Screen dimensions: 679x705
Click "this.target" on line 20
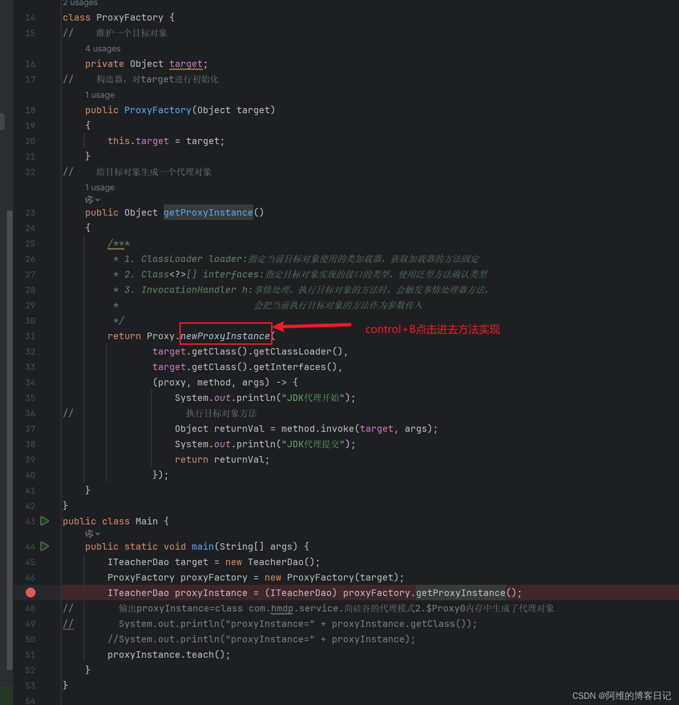(138, 141)
